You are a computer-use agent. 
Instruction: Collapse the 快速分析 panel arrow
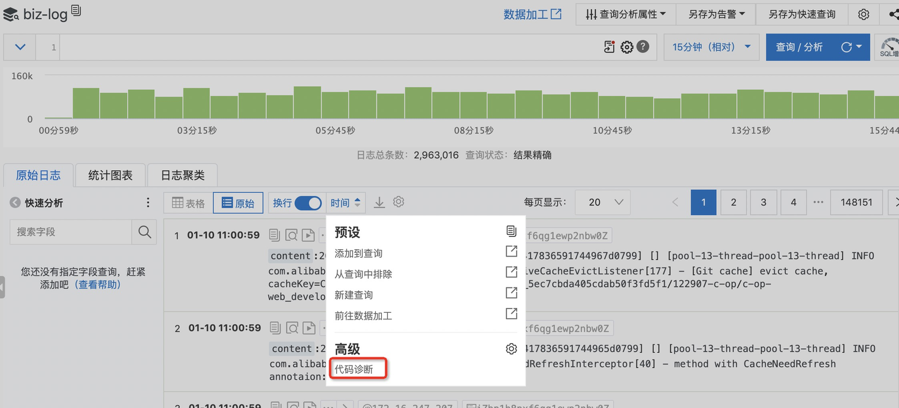pyautogui.click(x=15, y=203)
